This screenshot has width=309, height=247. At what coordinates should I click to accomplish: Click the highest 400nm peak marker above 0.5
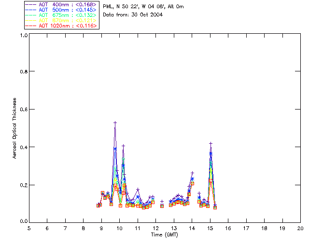(115, 123)
